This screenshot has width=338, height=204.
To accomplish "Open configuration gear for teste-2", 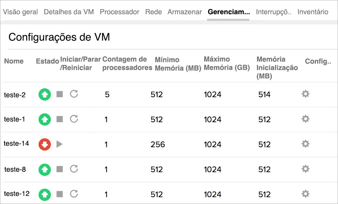I will click(306, 94).
